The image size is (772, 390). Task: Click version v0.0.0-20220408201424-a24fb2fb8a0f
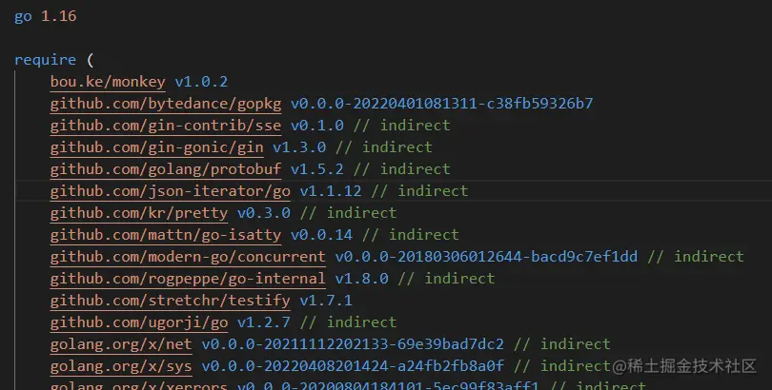pyautogui.click(x=353, y=366)
